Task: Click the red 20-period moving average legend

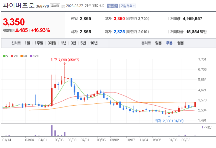Action: click(14, 56)
